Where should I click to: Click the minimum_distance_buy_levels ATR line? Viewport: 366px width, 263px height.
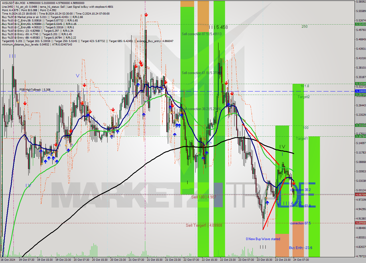(x=37, y=44)
